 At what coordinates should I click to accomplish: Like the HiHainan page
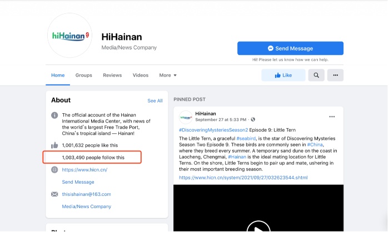pos(283,75)
